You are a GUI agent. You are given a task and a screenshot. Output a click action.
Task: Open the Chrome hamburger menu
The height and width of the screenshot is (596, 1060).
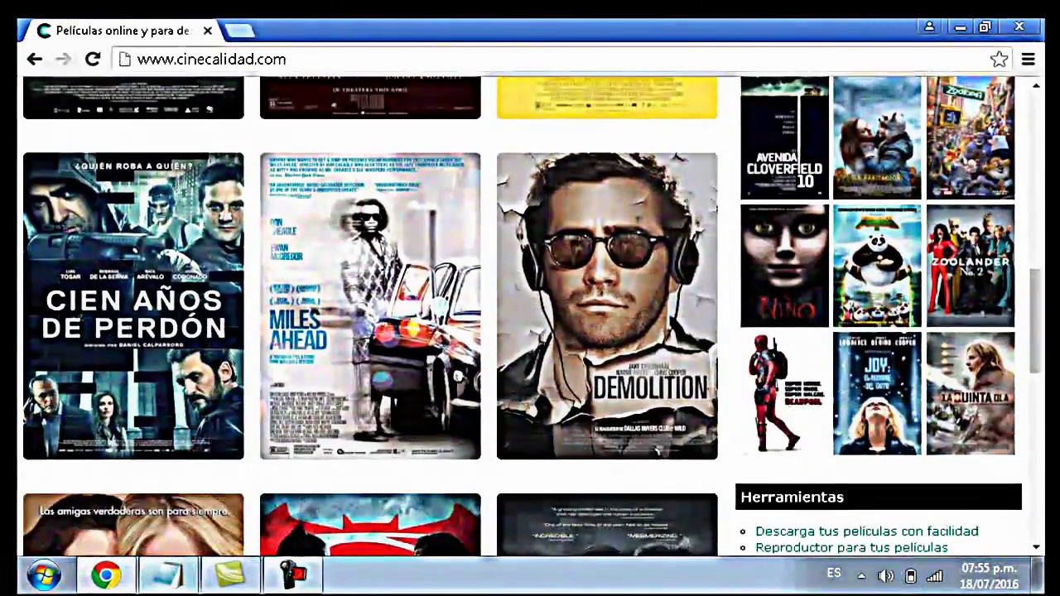click(1029, 59)
